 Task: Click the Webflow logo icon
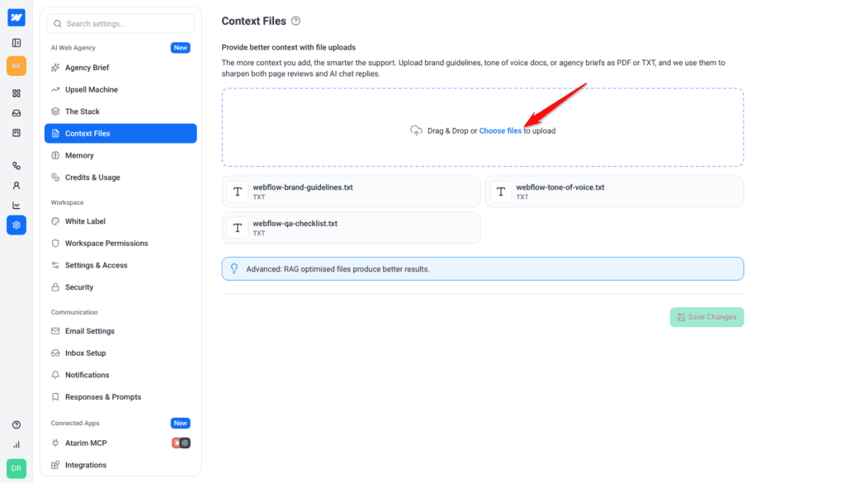pos(17,17)
